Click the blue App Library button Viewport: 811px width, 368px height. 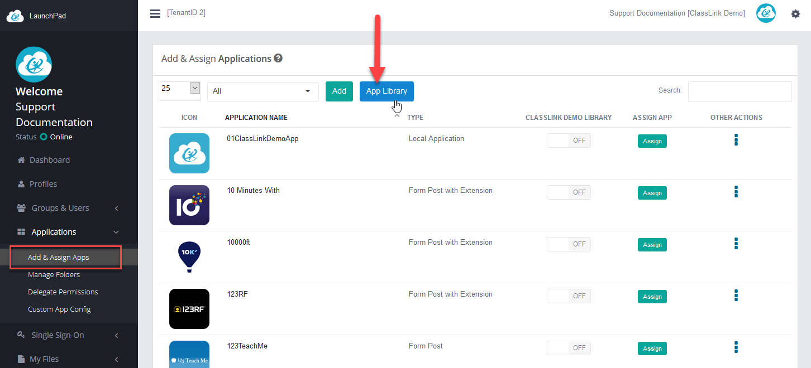[x=387, y=91]
